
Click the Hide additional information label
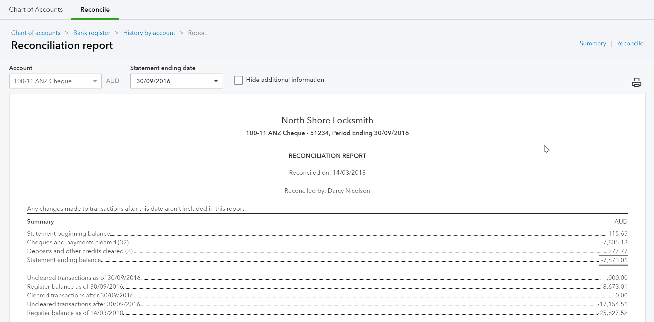(x=285, y=80)
